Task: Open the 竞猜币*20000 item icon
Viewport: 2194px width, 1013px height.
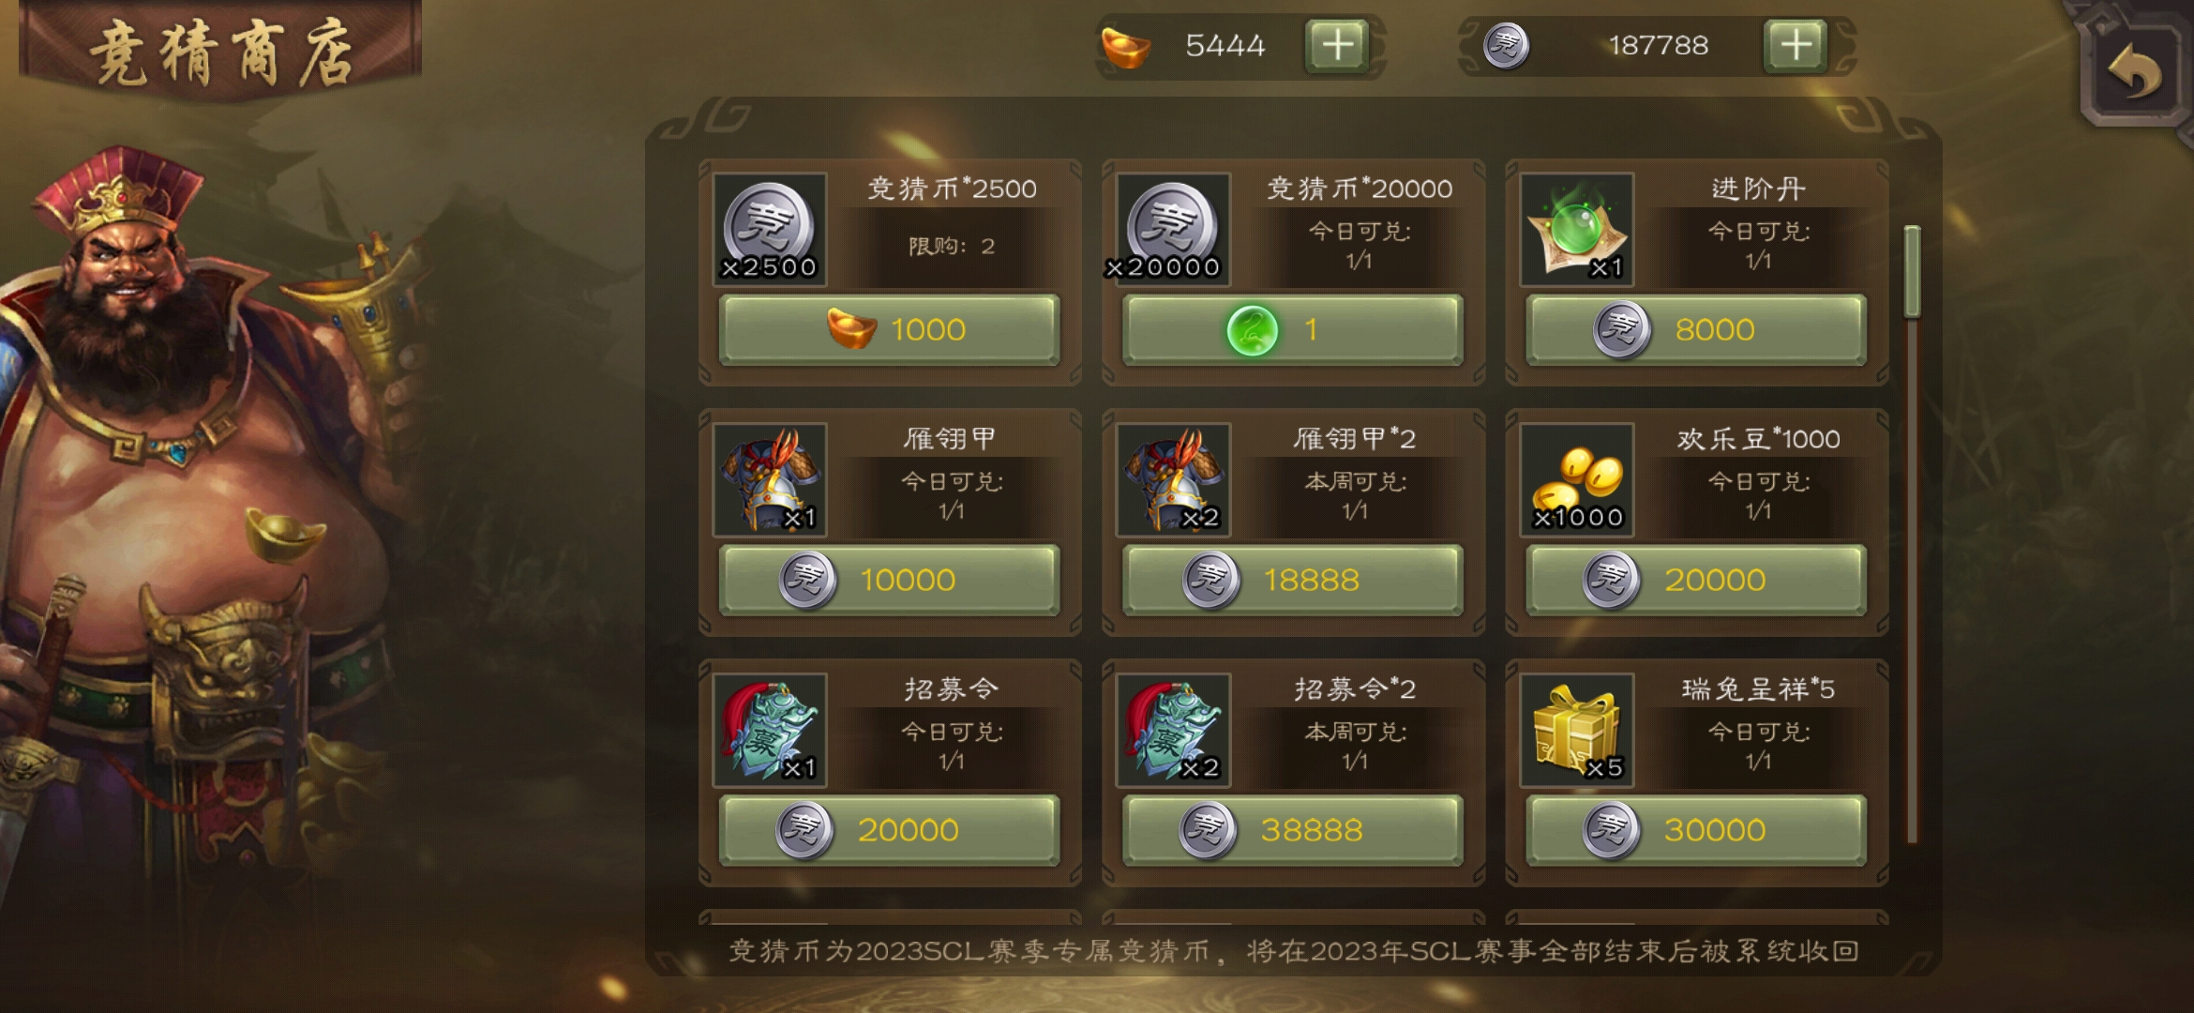Action: point(1173,229)
